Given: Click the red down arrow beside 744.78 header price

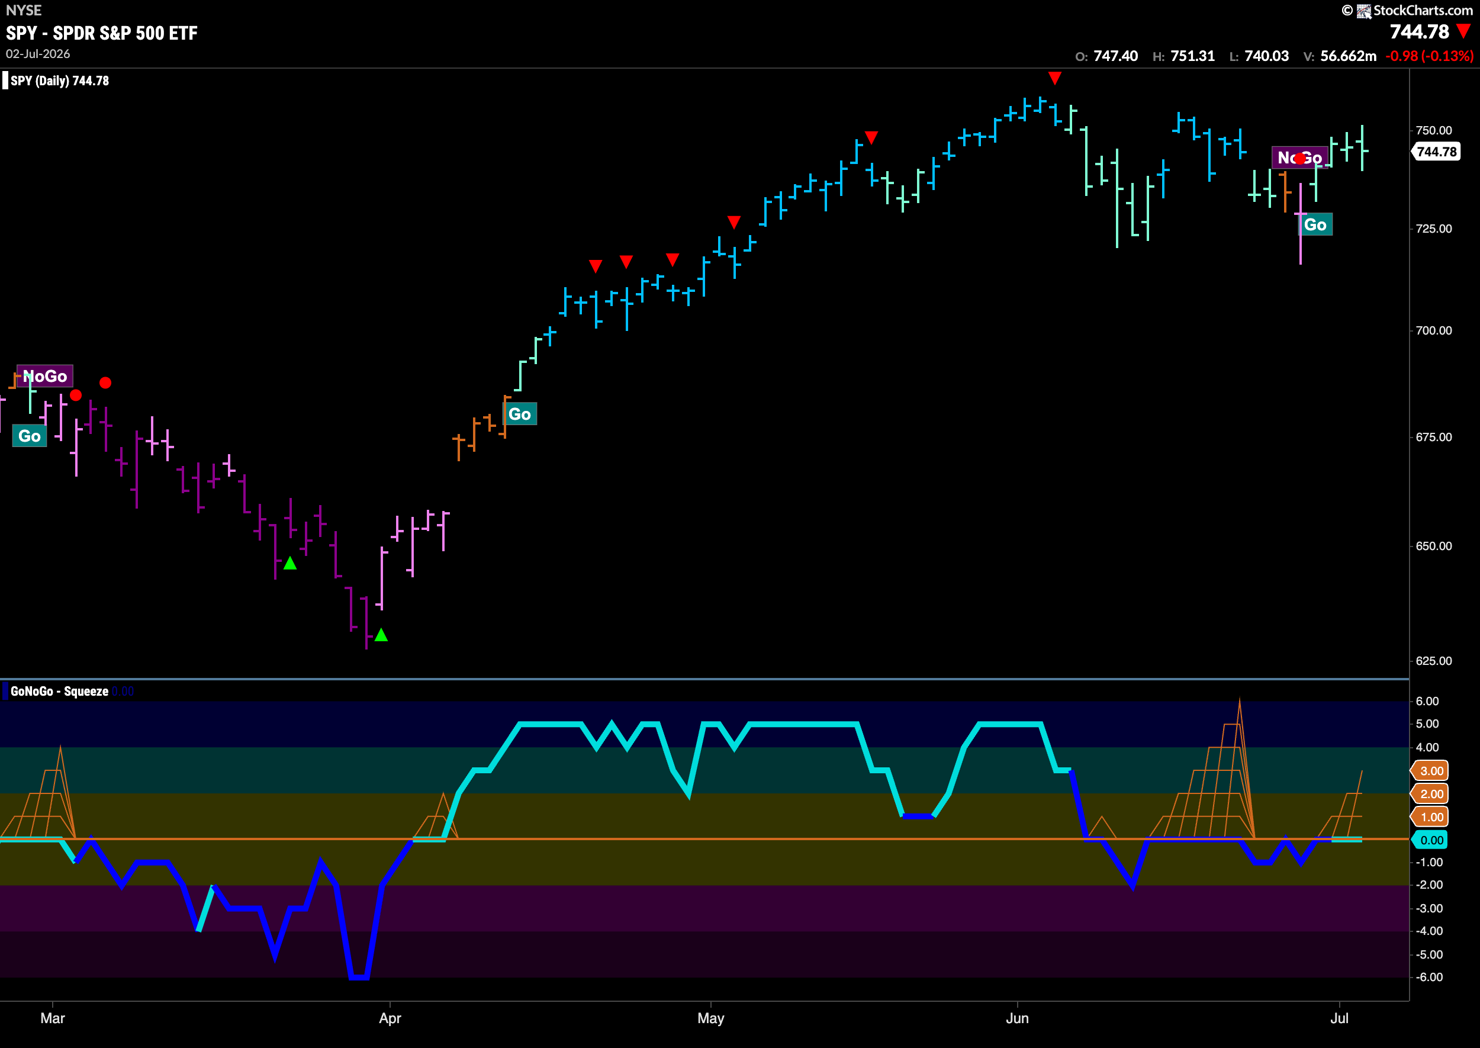Looking at the screenshot, I should click(x=1464, y=31).
